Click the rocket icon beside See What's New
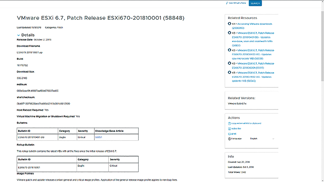This screenshot has height=182, width=324. click(227, 3)
